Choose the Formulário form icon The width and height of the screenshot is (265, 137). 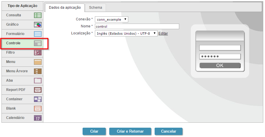38,34
